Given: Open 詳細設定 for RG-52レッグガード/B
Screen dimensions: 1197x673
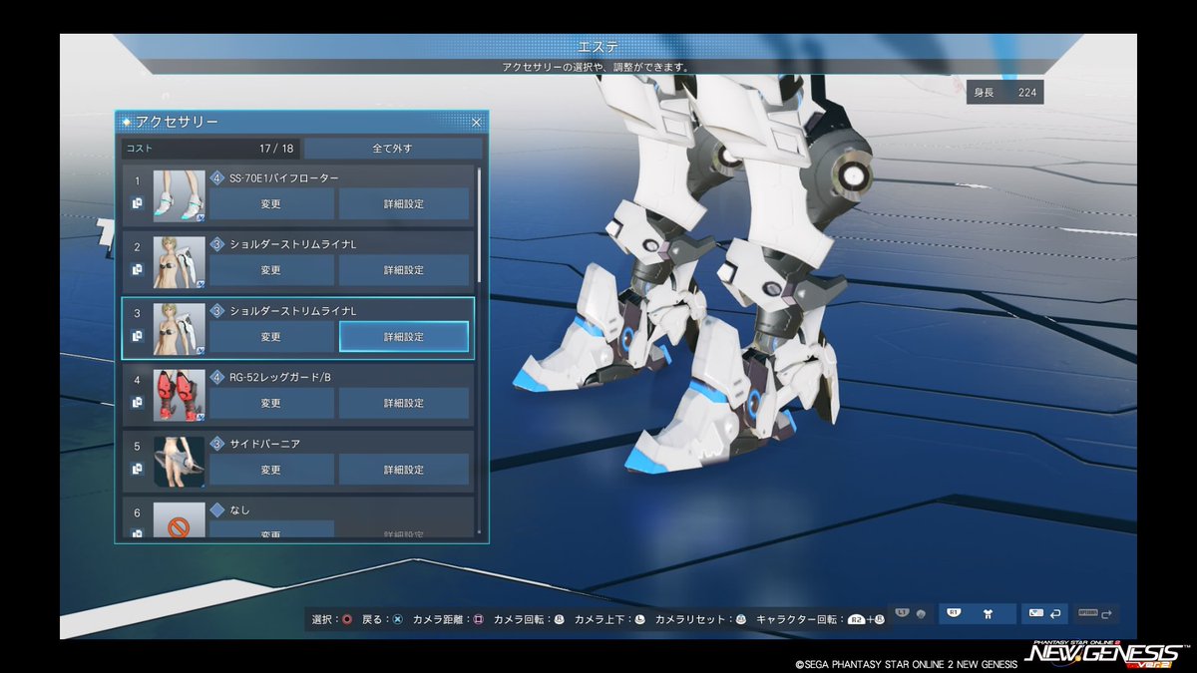Looking at the screenshot, I should tap(404, 403).
